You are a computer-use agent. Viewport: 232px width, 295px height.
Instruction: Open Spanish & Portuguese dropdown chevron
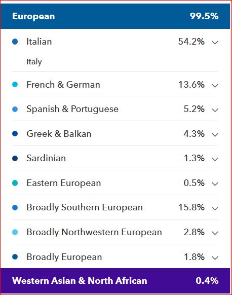(x=215, y=110)
